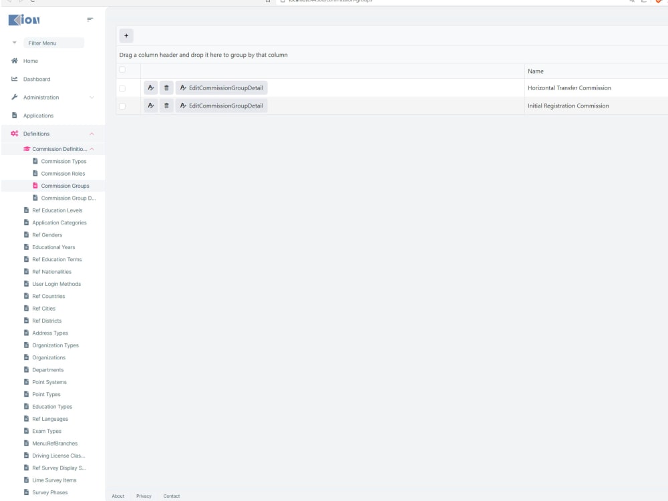Click the Organizations document icon
668x501 pixels.
point(27,357)
